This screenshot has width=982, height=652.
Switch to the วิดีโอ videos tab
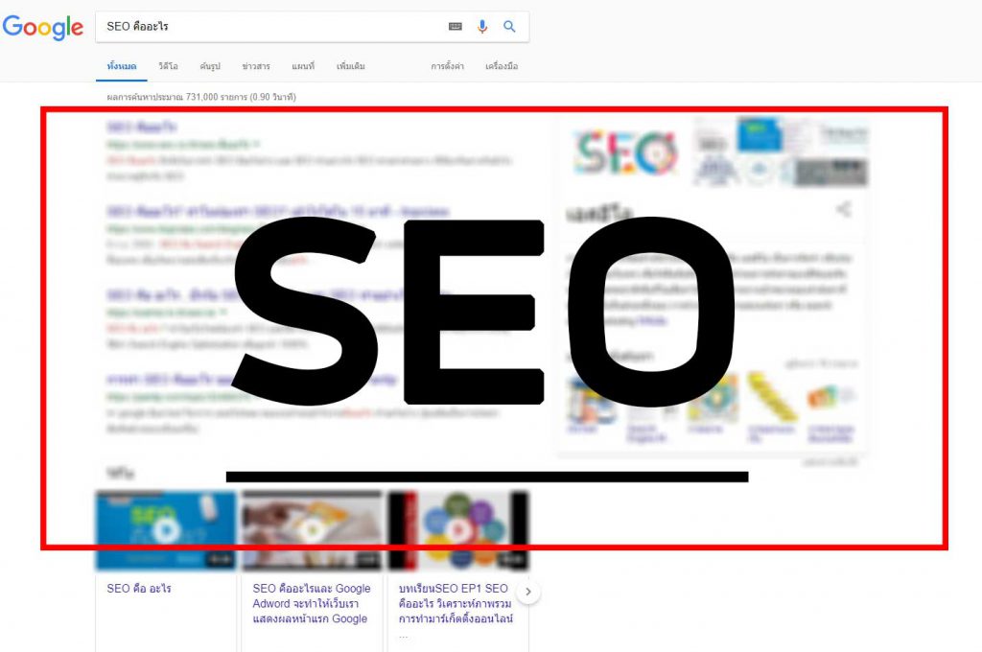pyautogui.click(x=168, y=66)
